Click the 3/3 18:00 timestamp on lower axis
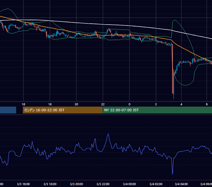Viewport: 212px width, 187px height. (x=50, y=184)
